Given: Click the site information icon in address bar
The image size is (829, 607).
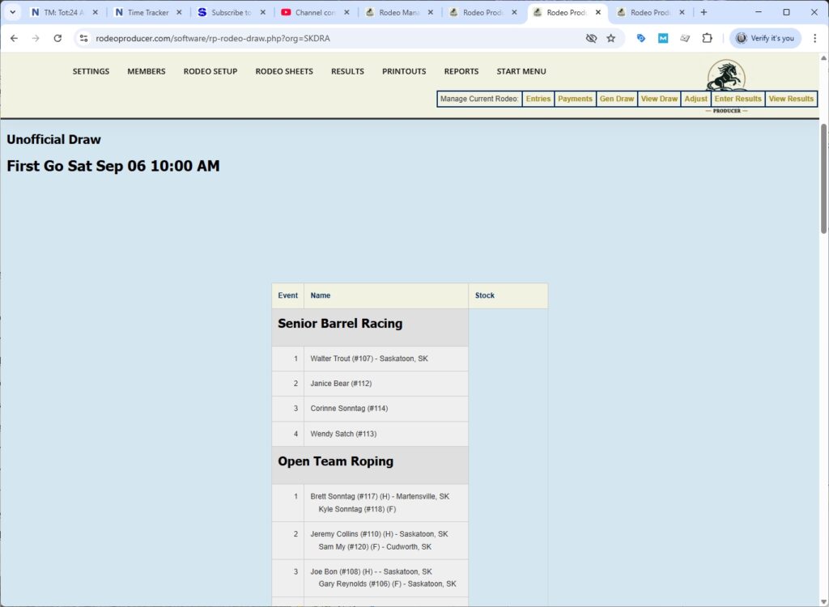Looking at the screenshot, I should [83, 38].
